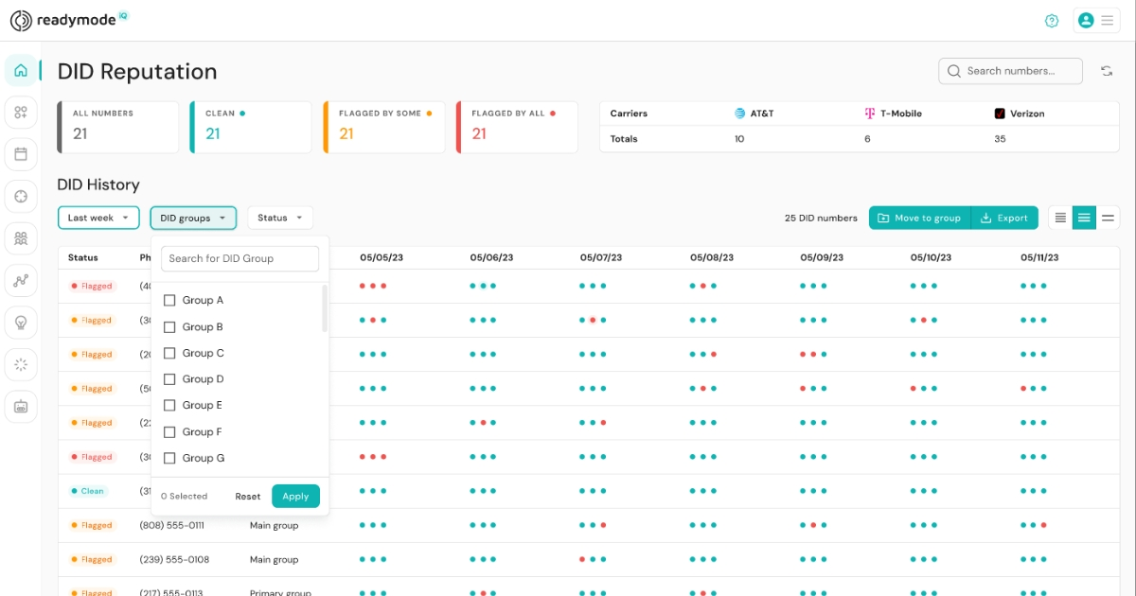This screenshot has width=1136, height=596.
Task: Type in the Search for DID Group field
Action: (x=240, y=258)
